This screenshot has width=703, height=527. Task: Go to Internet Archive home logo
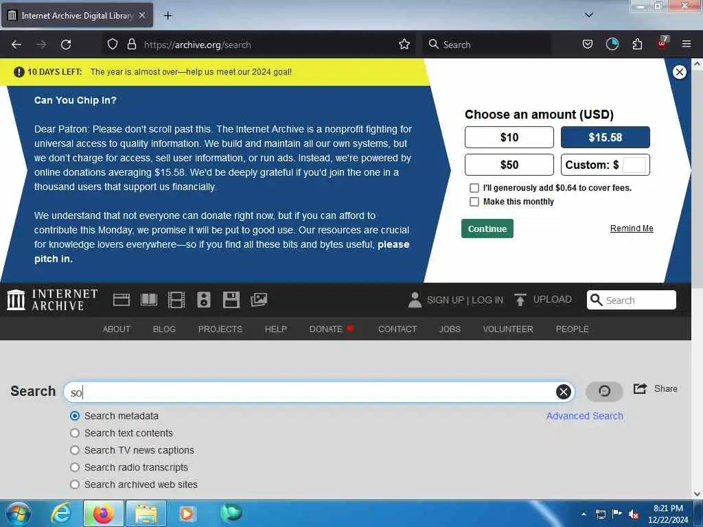52,300
